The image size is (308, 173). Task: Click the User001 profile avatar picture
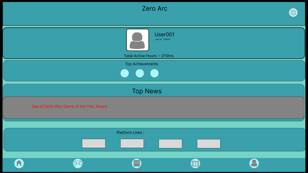pyautogui.click(x=137, y=40)
